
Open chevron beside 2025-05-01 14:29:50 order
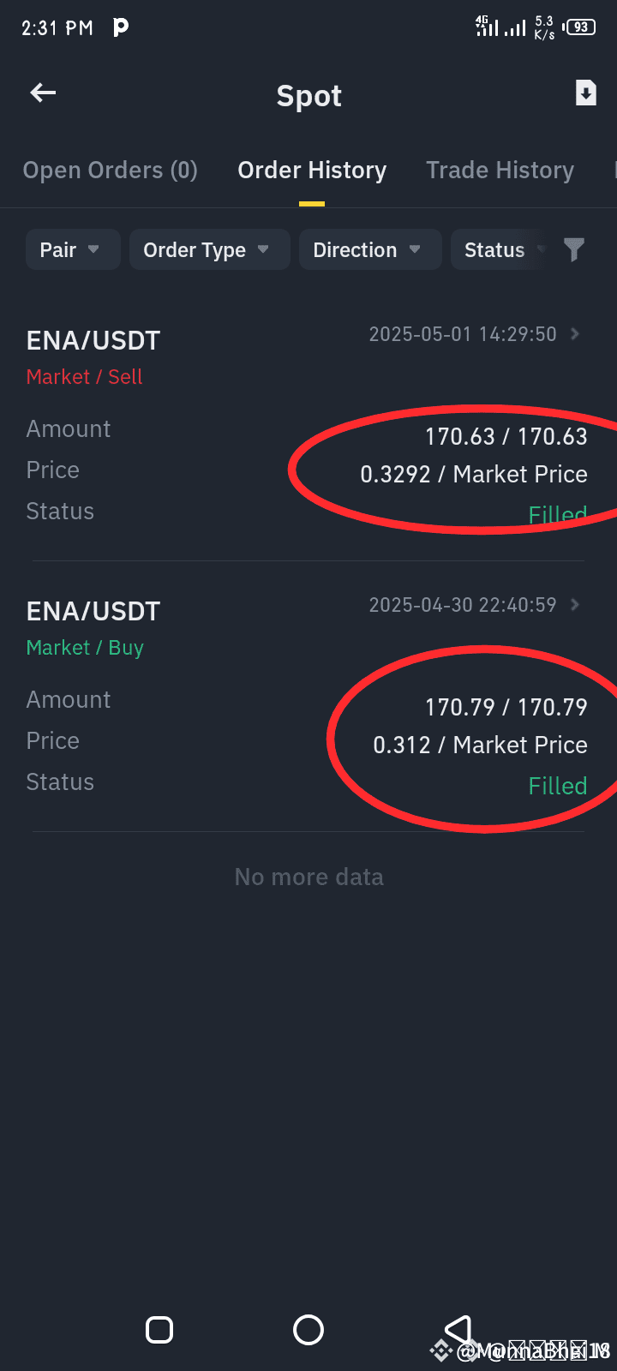575,333
